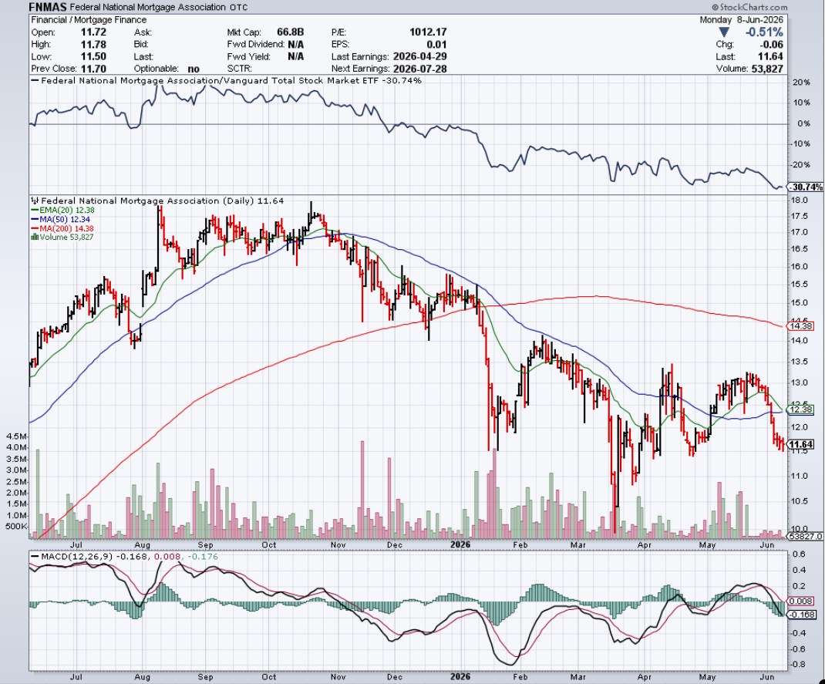Click the Optionable value no
Viewport: 825px width, 684px height.
193,69
